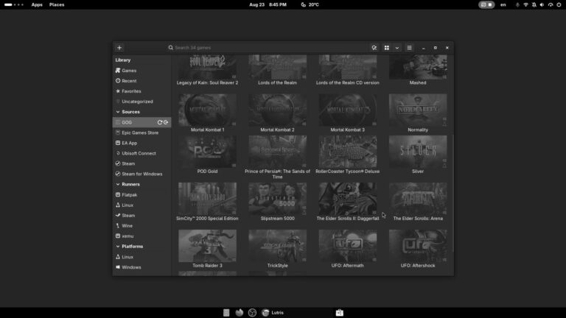This screenshot has width=566, height=318.
Task: Open the Places menu in top bar
Action: tap(57, 4)
